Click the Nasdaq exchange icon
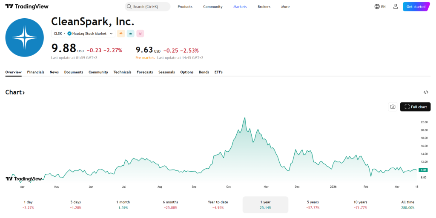436x218 pixels. (x=69, y=34)
